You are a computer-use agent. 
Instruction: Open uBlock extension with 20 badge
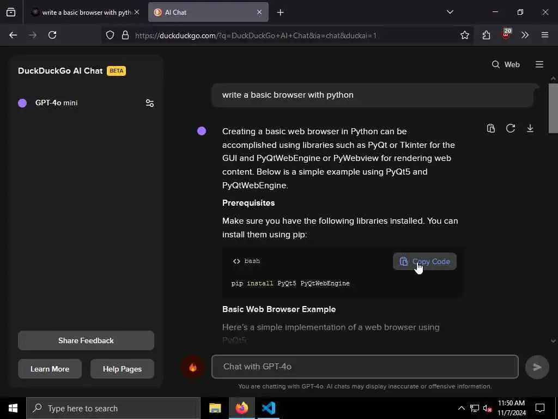point(506,34)
